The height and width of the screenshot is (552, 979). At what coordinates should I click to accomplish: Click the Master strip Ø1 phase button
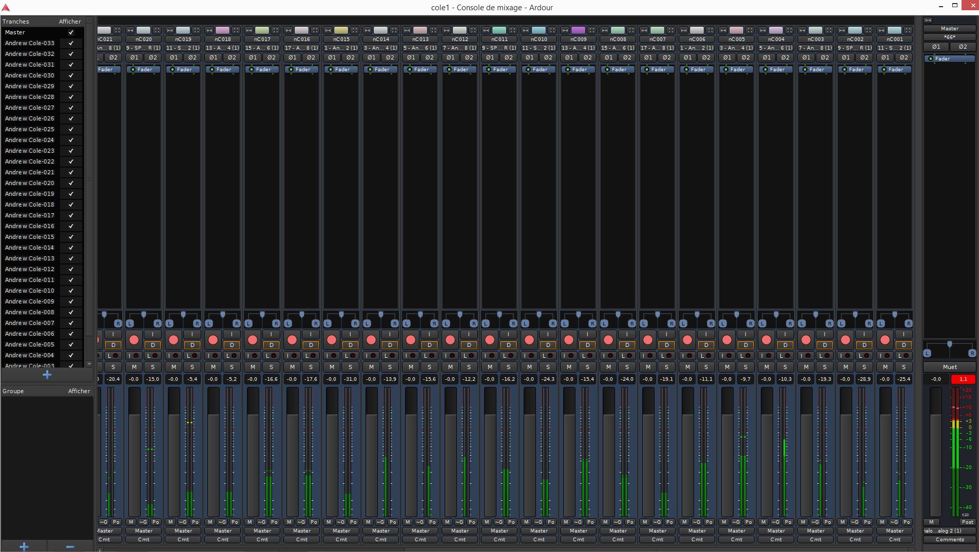pos(936,47)
